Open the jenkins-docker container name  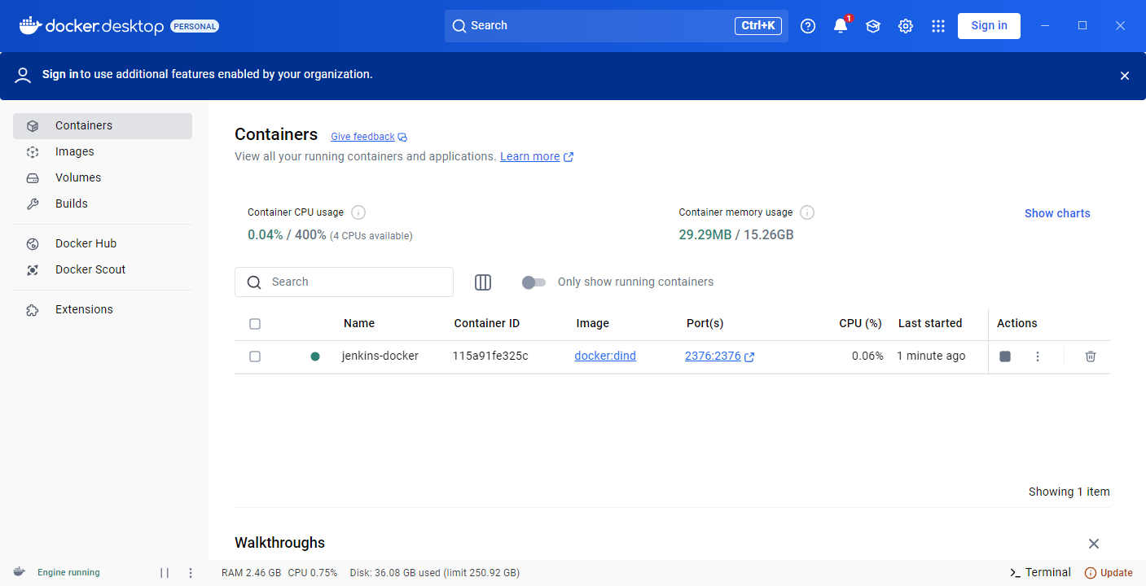[380, 356]
